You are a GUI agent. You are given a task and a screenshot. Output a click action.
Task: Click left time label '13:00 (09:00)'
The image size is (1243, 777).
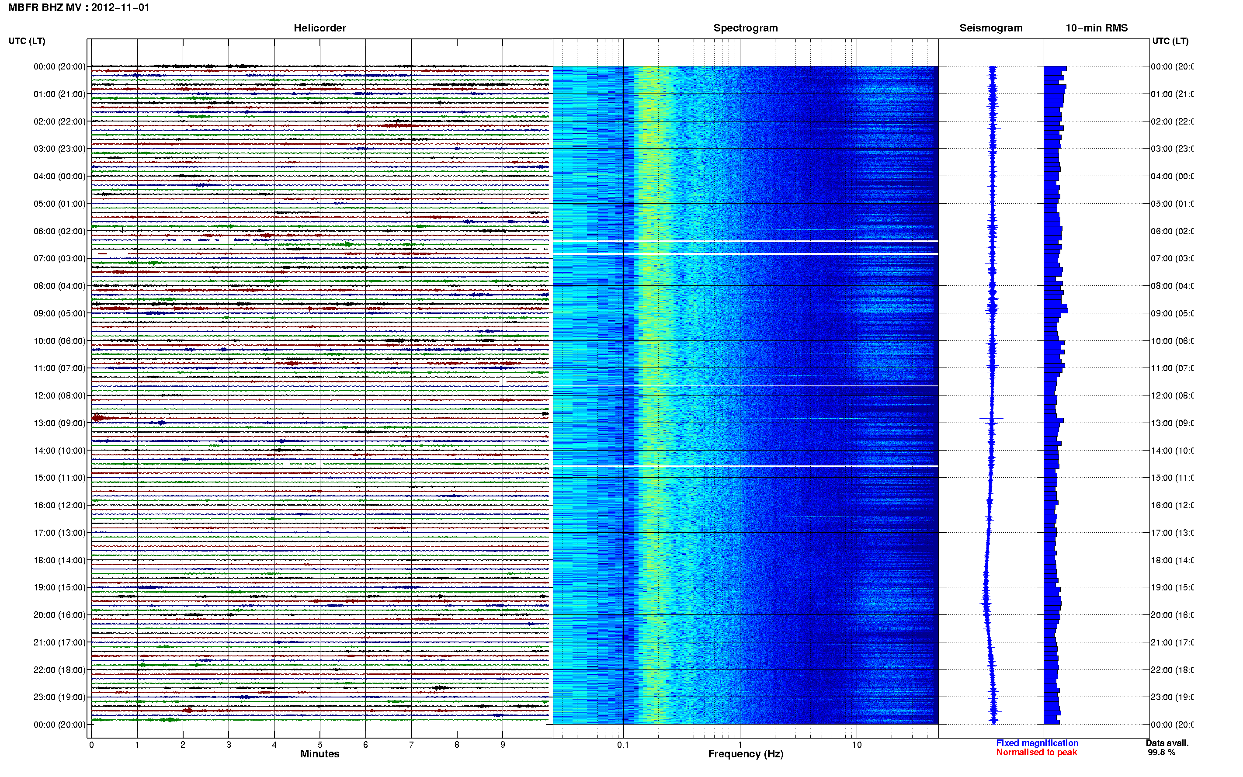pos(59,423)
